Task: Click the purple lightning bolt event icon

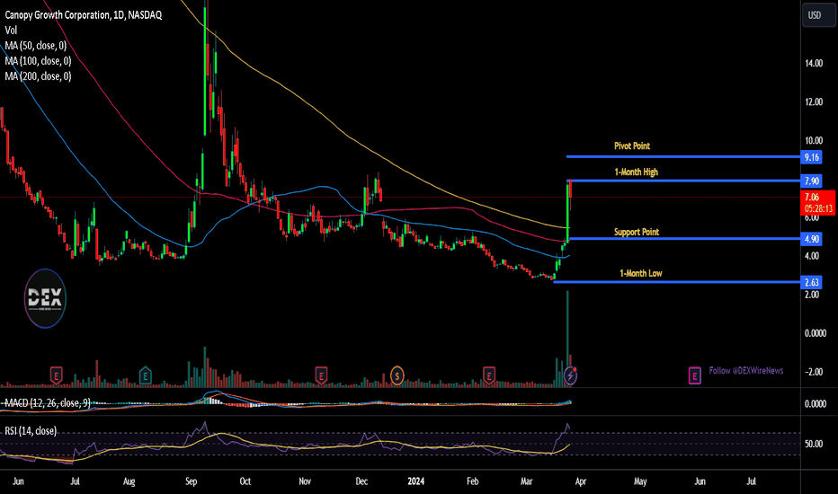Action: [x=570, y=376]
